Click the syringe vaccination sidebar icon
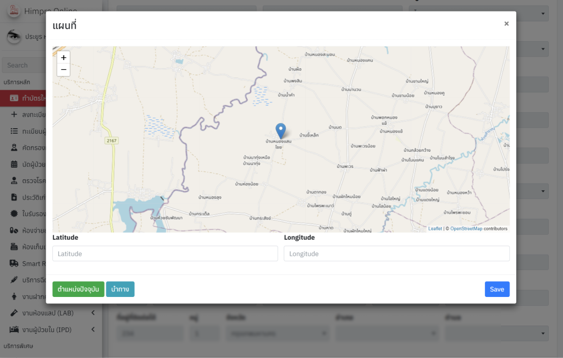563x358 pixels. tap(14, 280)
